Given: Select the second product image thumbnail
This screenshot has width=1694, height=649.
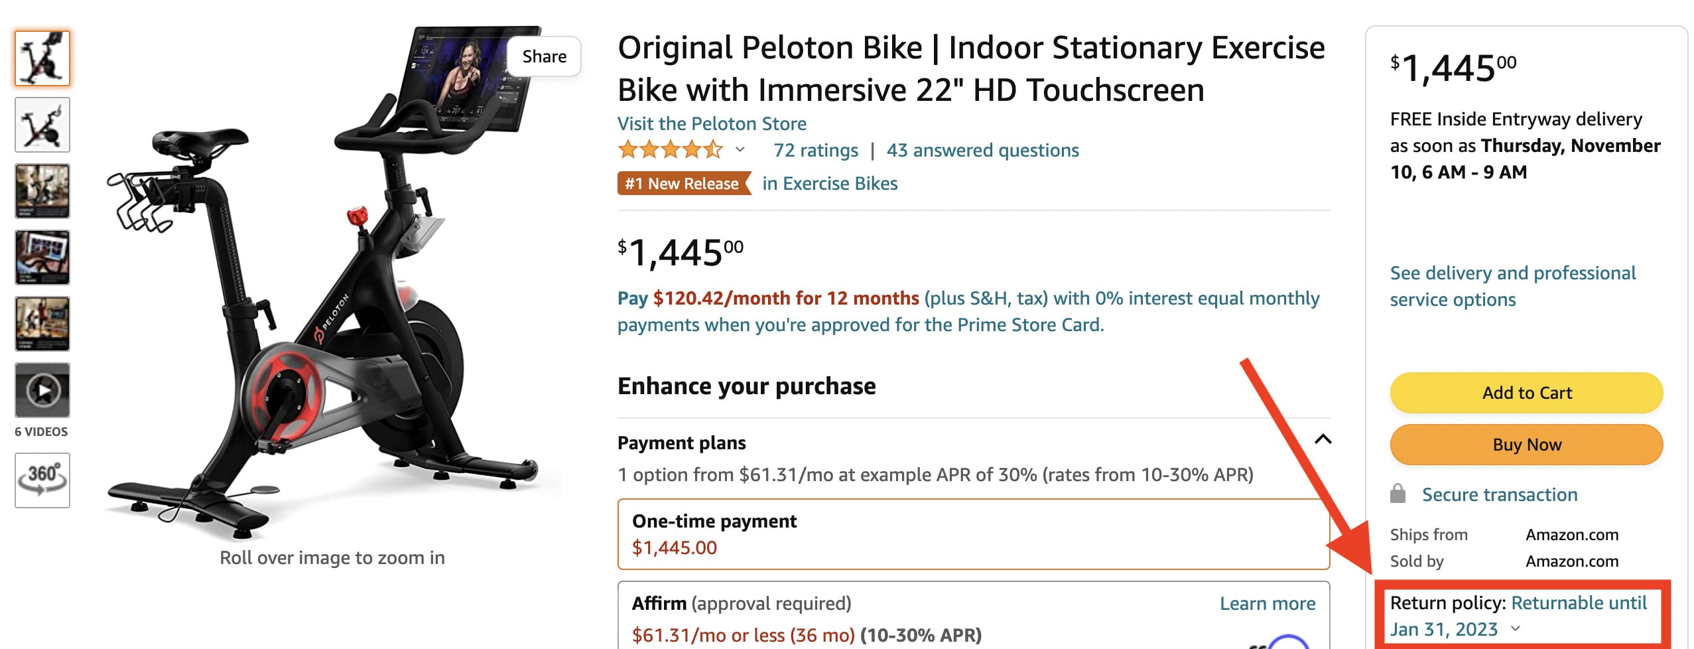Looking at the screenshot, I should (x=42, y=124).
